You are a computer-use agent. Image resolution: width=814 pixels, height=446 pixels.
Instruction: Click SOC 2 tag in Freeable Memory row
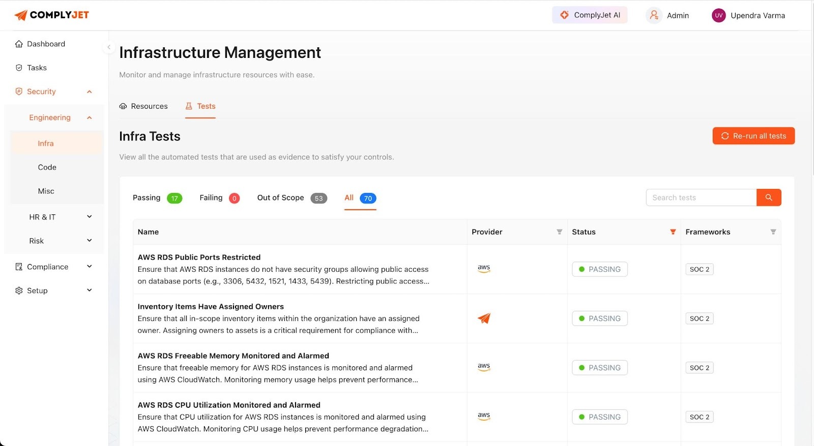pos(700,368)
